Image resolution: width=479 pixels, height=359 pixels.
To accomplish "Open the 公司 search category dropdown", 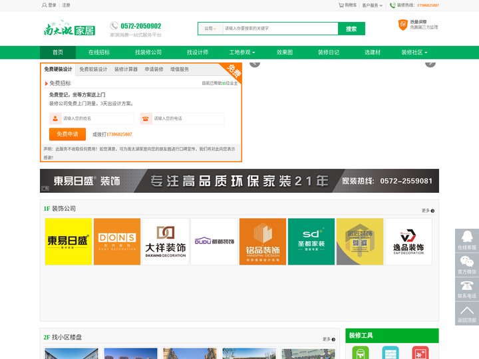I will [x=210, y=29].
